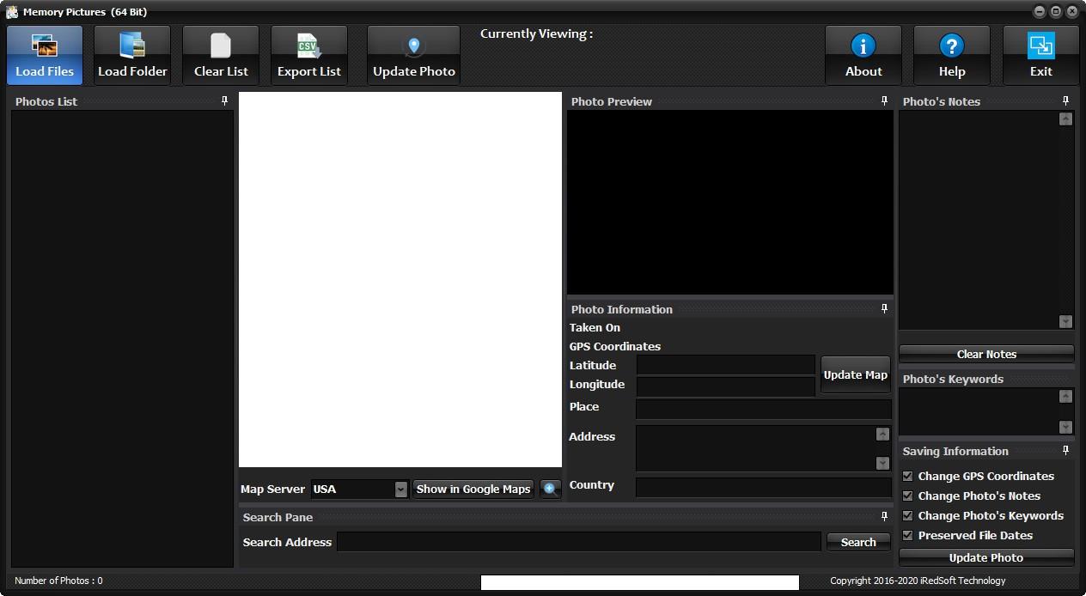1086x596 pixels.
Task: Click the Update Map button
Action: 855,374
